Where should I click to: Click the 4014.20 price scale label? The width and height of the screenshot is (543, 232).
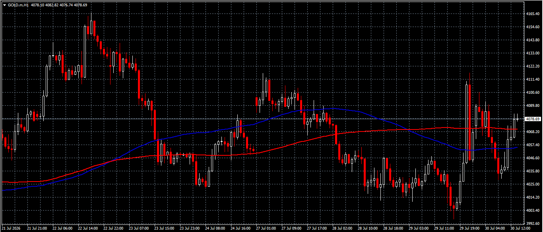click(x=532, y=197)
